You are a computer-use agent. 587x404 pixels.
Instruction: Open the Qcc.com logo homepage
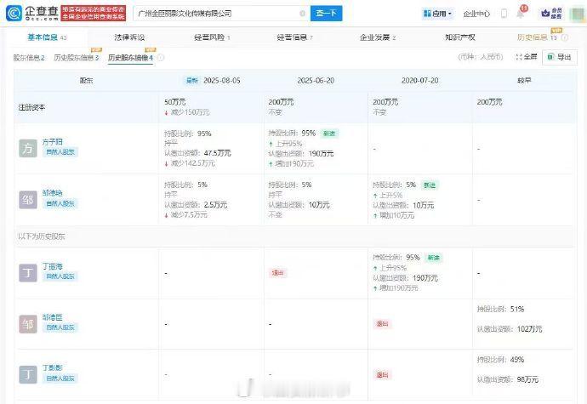pyautogui.click(x=32, y=13)
